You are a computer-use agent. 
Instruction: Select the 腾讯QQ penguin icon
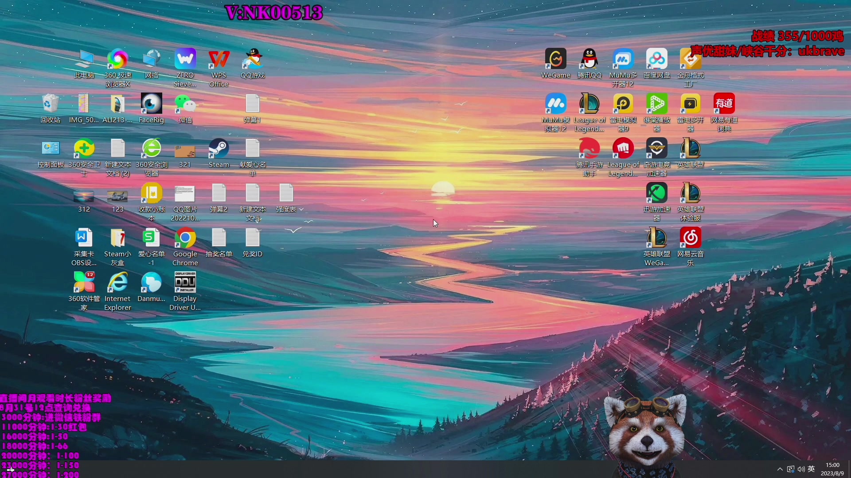(589, 59)
